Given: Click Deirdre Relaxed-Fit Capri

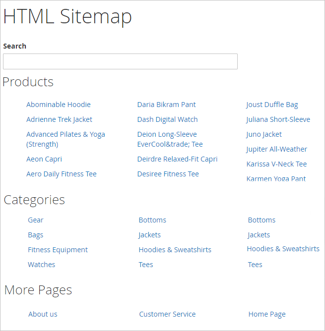Looking at the screenshot, I should 177,159.
